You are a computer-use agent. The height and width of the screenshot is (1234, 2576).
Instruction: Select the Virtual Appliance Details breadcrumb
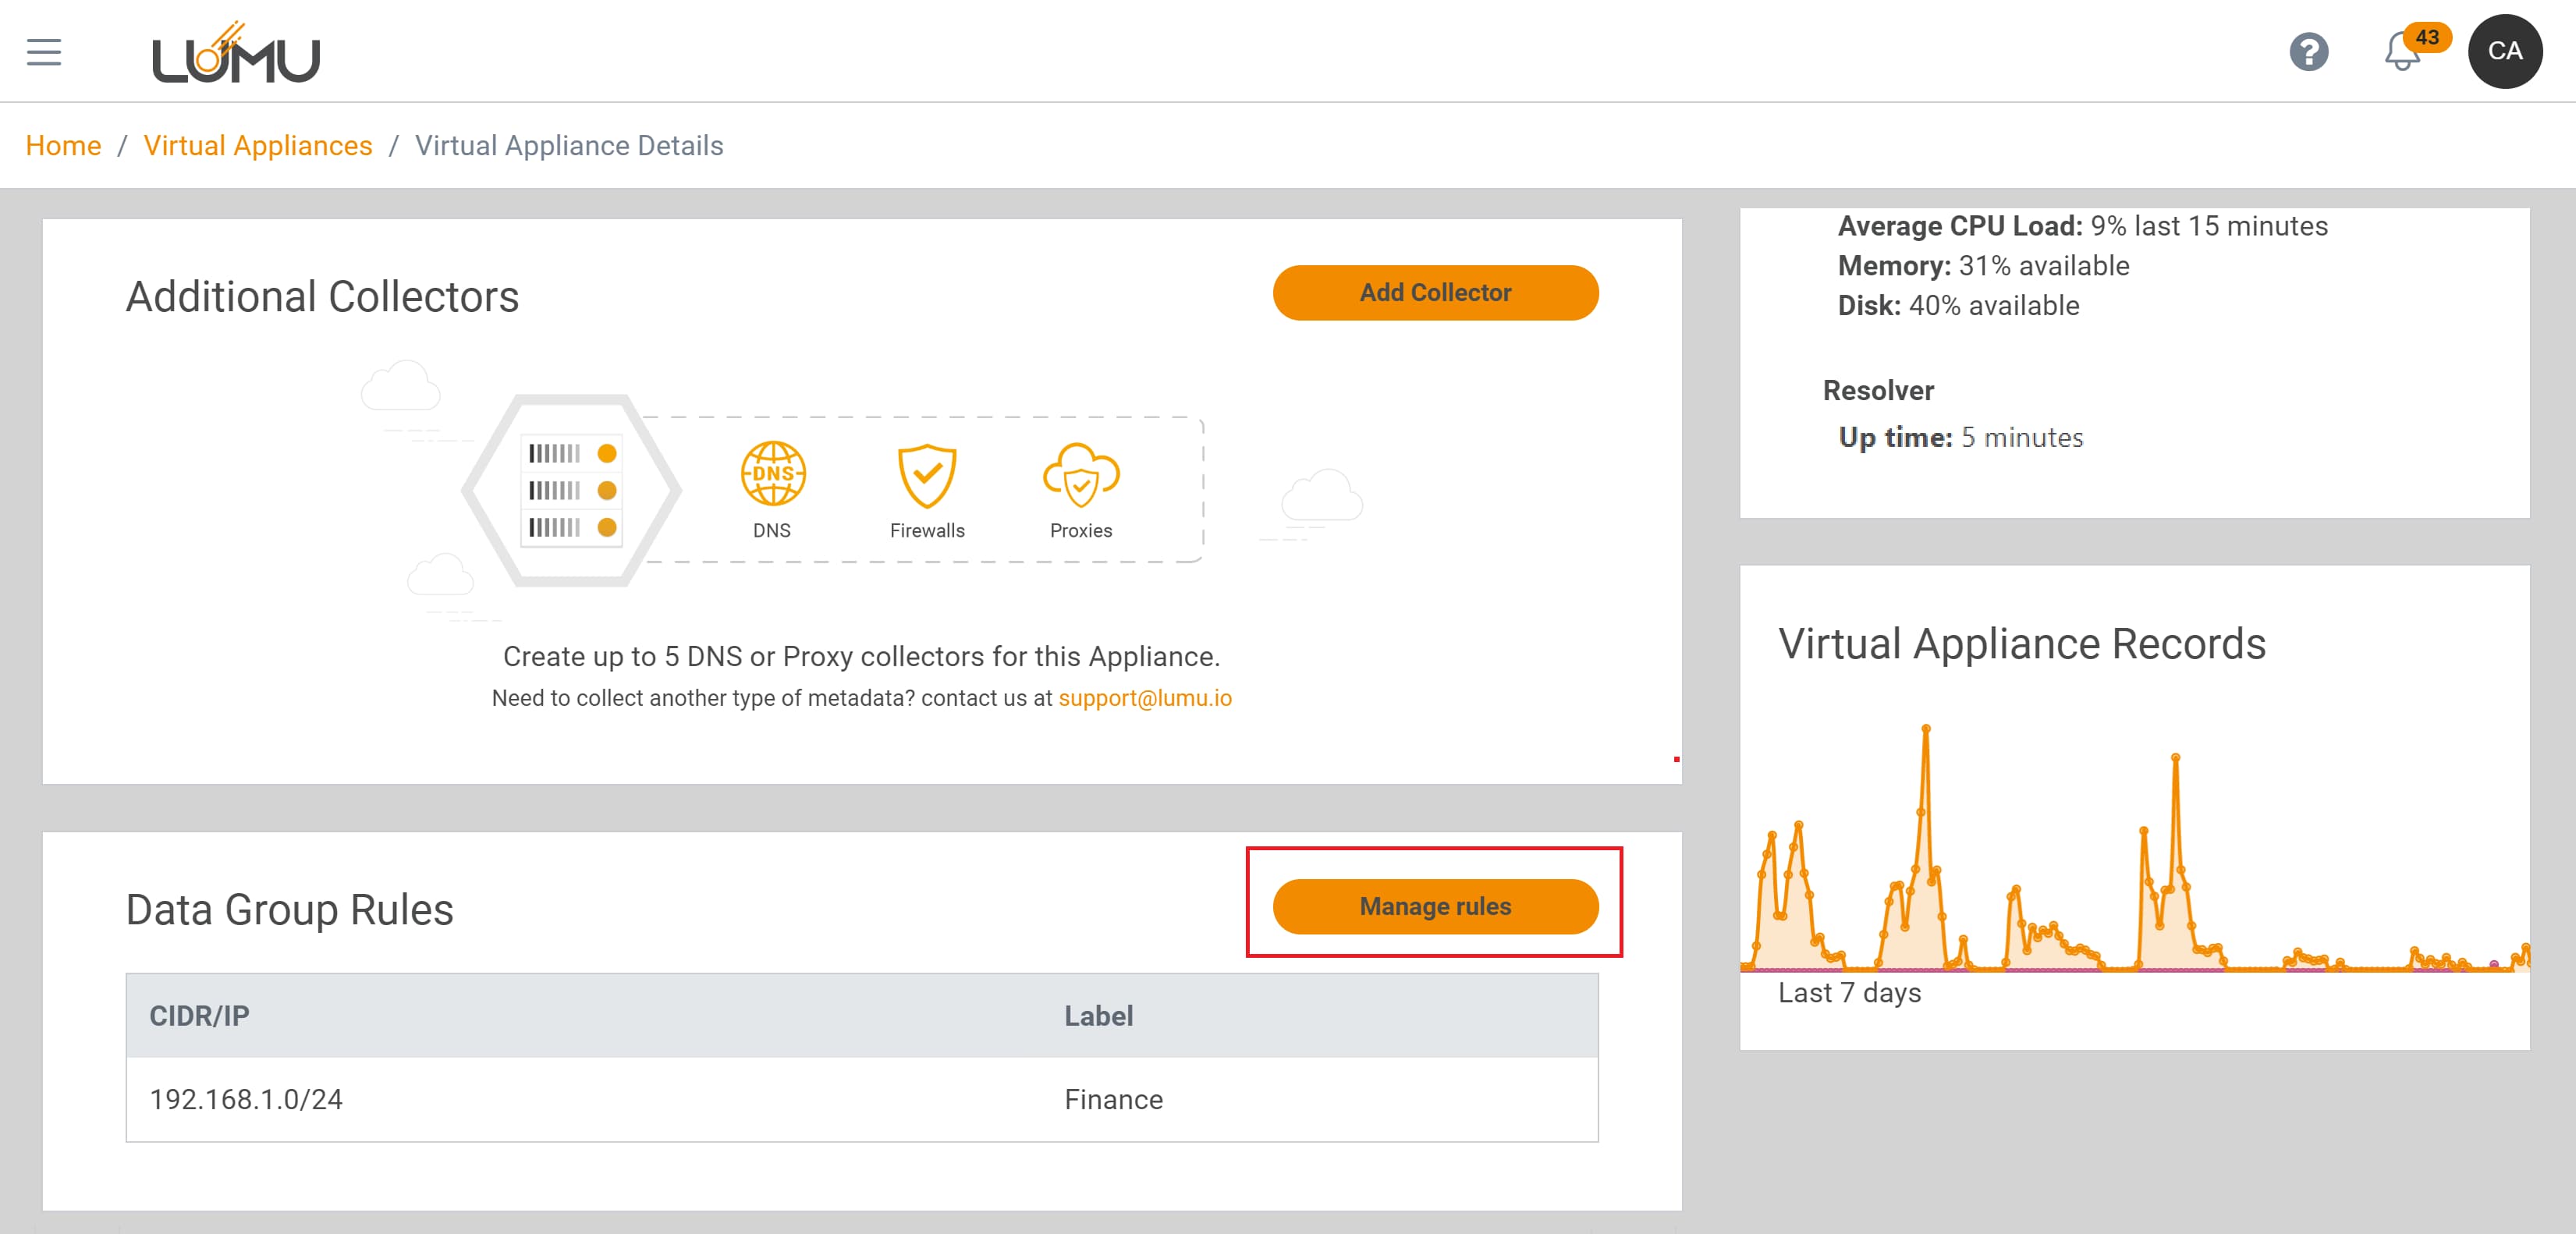[570, 145]
